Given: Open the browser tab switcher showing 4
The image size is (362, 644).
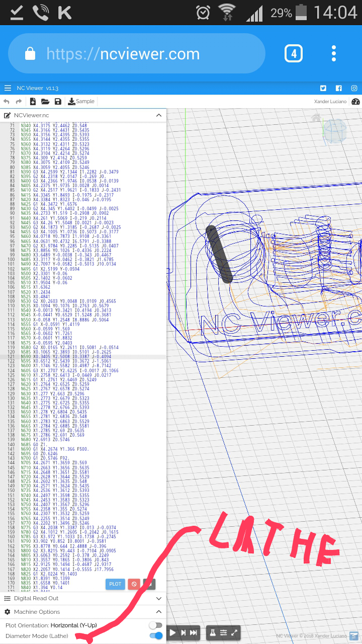Looking at the screenshot, I should [294, 53].
